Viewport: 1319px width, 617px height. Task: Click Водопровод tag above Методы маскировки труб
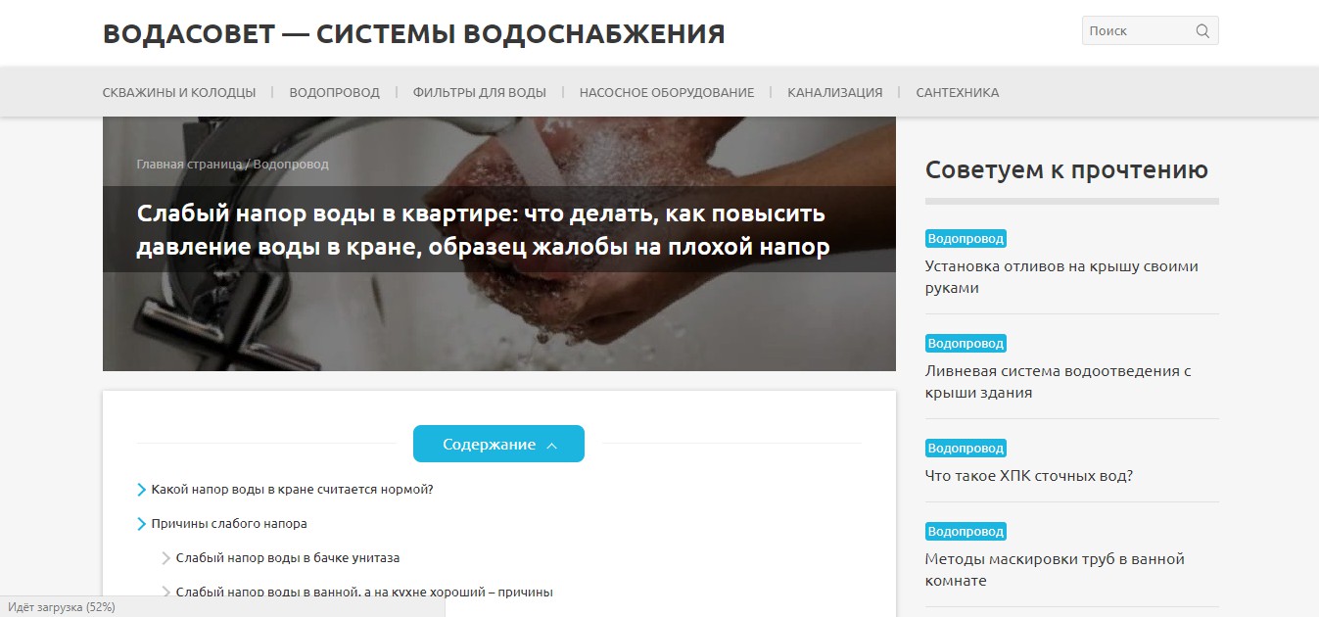966,532
